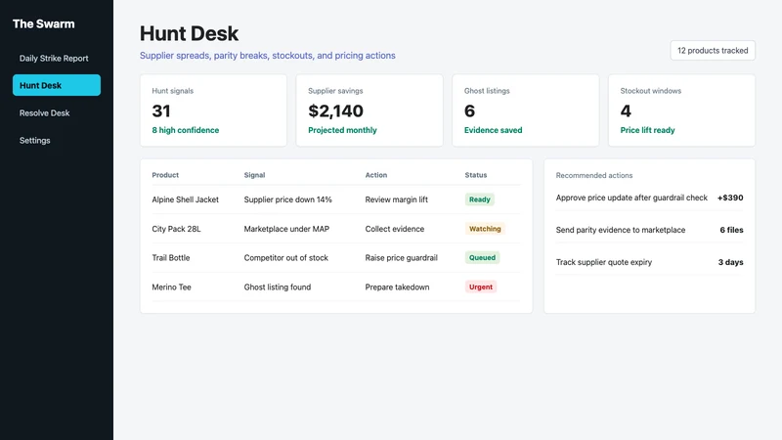Click Review margin lift action
The image size is (782, 440).
pos(397,199)
